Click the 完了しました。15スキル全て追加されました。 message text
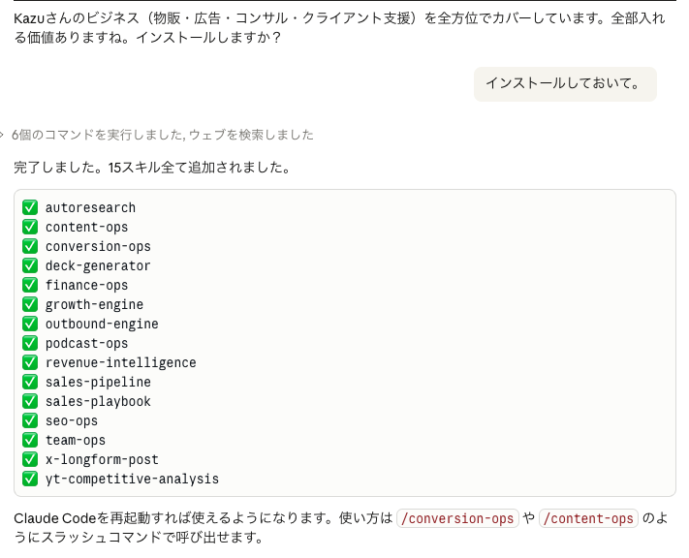Screen dimensions: 689x558 [152, 168]
